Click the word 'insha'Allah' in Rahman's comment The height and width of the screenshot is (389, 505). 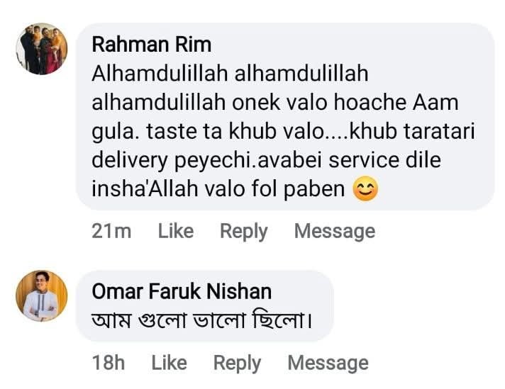click(x=145, y=188)
